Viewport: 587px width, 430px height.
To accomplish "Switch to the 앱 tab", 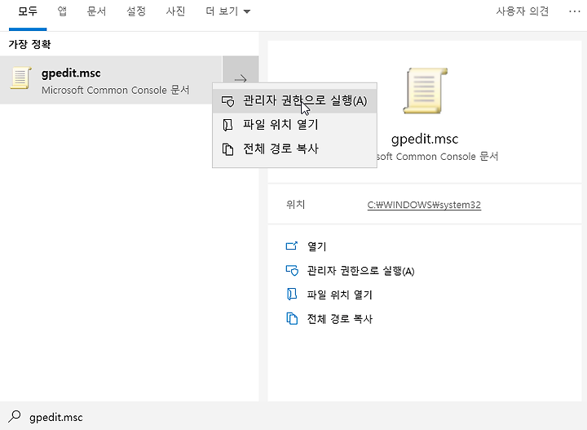I will click(62, 11).
